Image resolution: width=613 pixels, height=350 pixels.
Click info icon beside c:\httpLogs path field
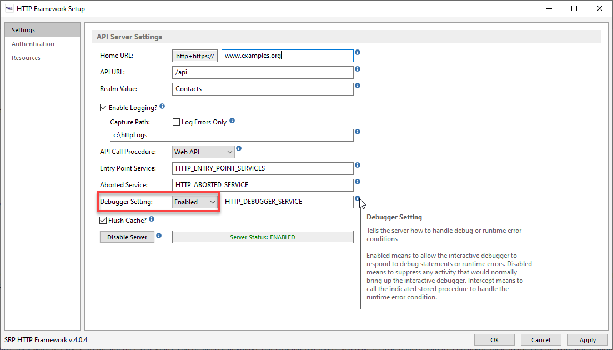coord(358,132)
